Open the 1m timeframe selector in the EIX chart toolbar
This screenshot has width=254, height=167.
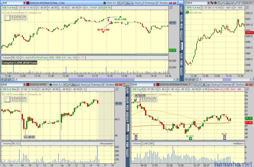128,3
